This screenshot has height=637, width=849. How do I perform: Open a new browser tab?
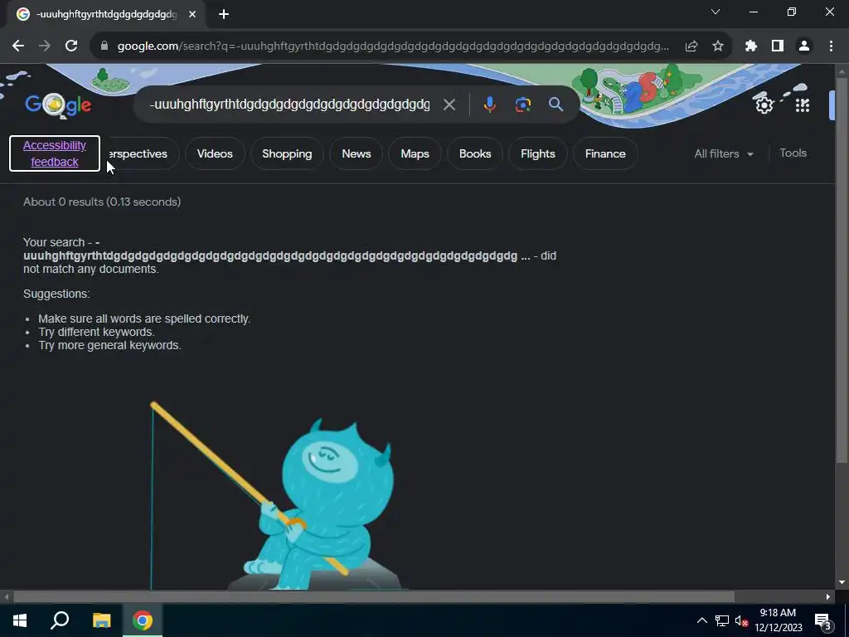point(224,15)
